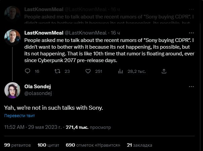
Task: Open analytics views icon showing 28,2 тыс.
Action: pyautogui.click(x=120, y=71)
